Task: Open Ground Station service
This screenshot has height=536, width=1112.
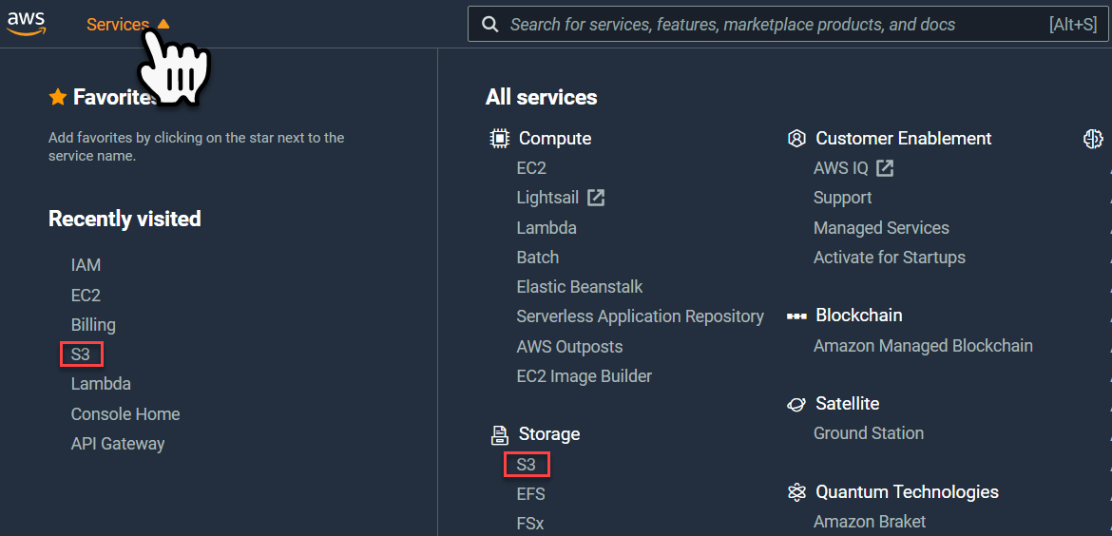Action: [869, 433]
